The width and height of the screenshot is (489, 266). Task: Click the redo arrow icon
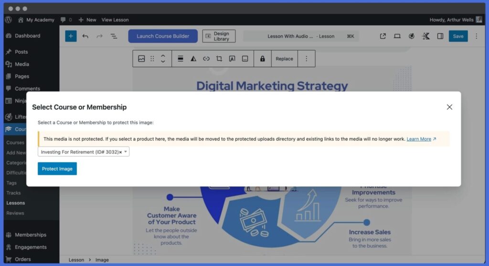(99, 36)
